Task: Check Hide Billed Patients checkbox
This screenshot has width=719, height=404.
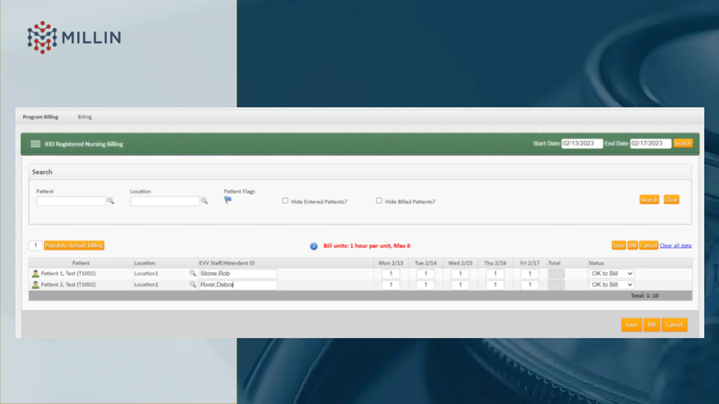Action: (379, 201)
